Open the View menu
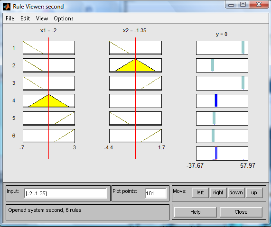271x227 pixels. (42, 18)
